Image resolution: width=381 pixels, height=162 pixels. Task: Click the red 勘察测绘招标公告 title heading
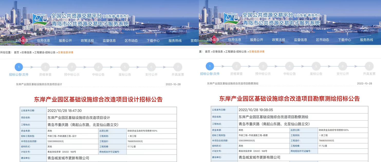click(x=289, y=98)
